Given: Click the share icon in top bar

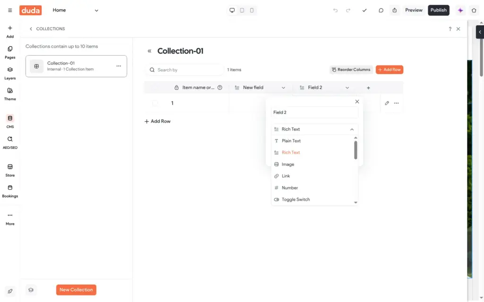Looking at the screenshot, I should 395,10.
